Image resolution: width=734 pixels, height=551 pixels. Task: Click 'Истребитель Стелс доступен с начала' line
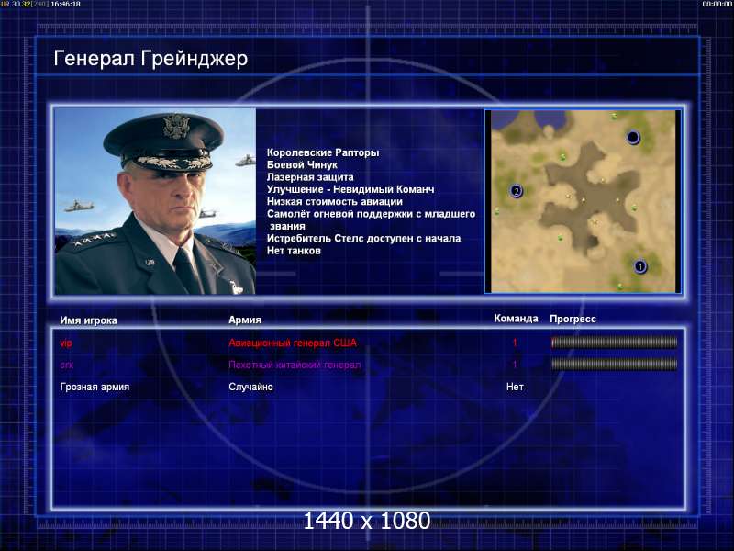tap(363, 239)
